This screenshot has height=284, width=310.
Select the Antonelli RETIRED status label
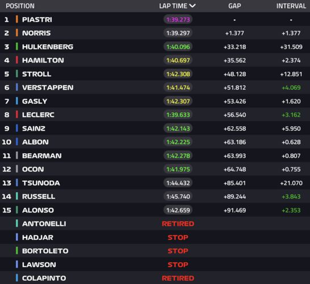[x=178, y=224]
